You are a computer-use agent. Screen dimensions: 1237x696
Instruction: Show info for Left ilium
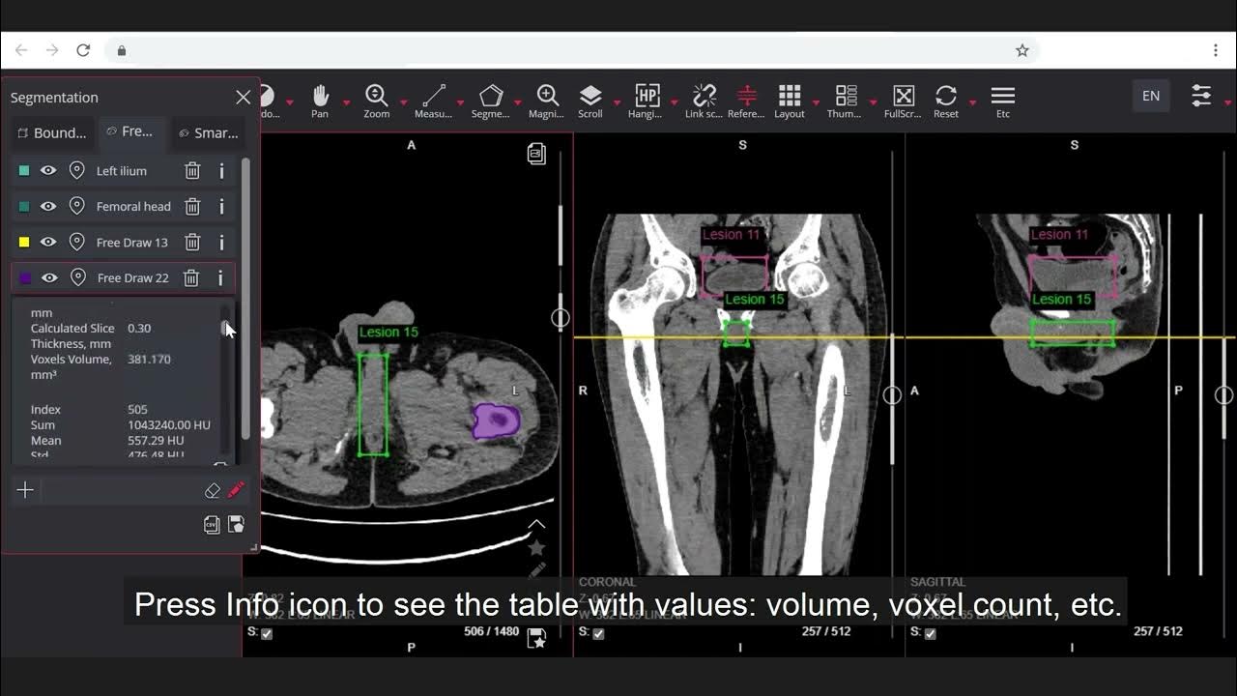coord(221,171)
